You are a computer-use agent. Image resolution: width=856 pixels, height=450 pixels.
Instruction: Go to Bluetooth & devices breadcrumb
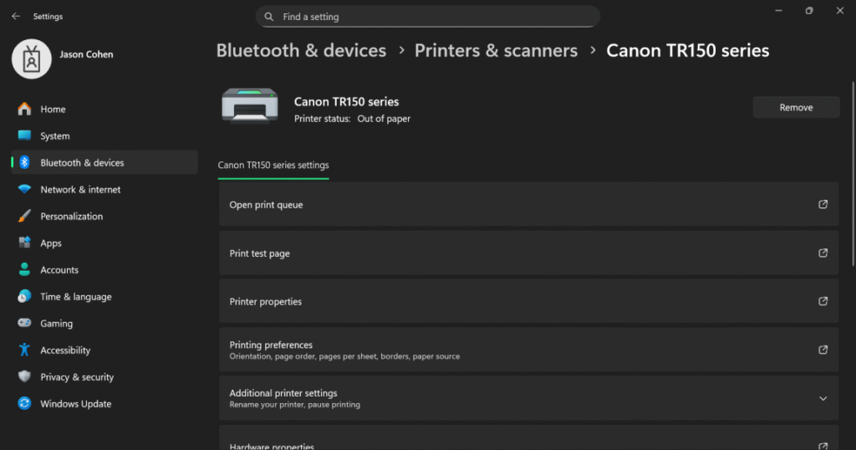pyautogui.click(x=301, y=51)
